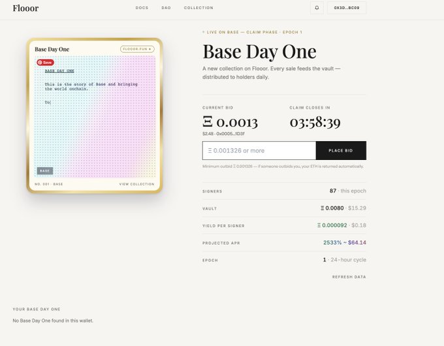
Task: Click 'NO. 001 · BASE' card footer text
Action: pos(49,184)
